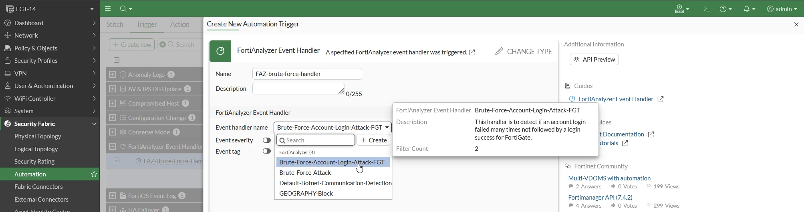Enable the Event severity toggle
Screen dimensions: 804x212
click(x=267, y=140)
